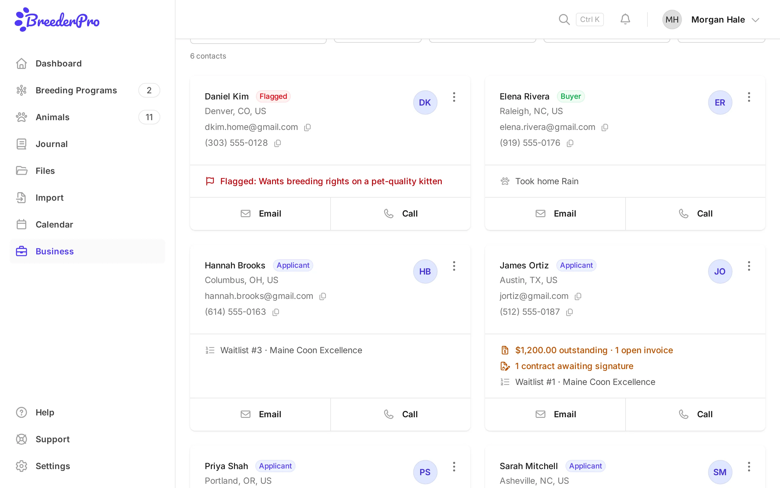The image size is (780, 488).
Task: Click the Ctrl K shortcut hint
Action: 590,20
